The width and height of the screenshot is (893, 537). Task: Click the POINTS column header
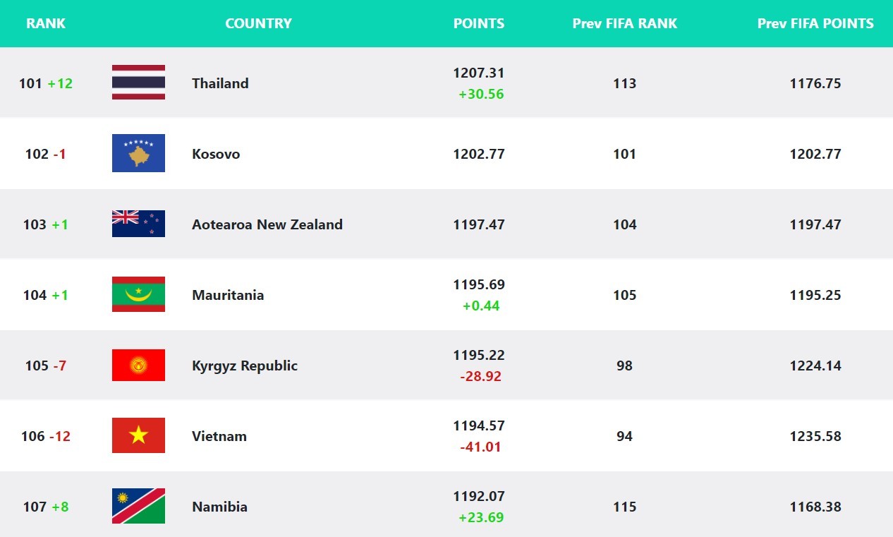(479, 23)
